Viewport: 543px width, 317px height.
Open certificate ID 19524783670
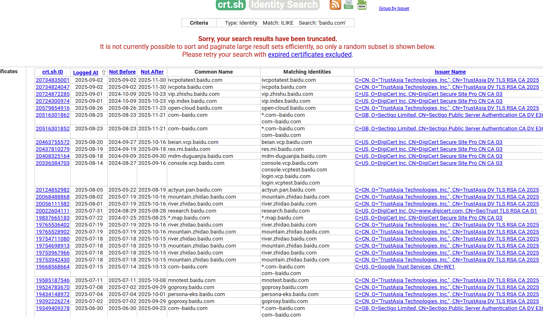pos(53,287)
